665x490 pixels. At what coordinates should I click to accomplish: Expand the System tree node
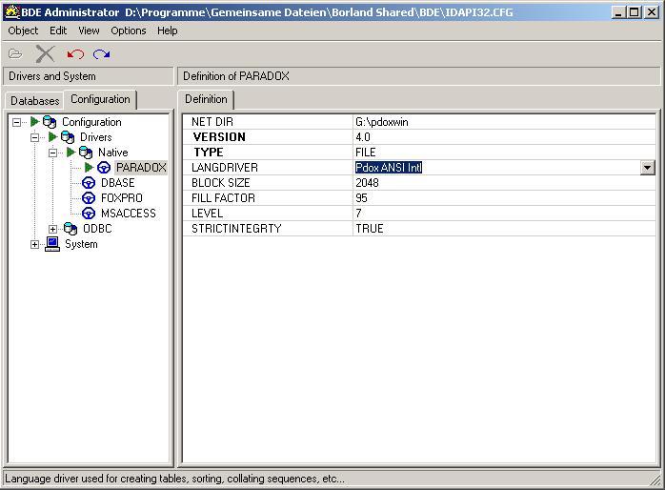pos(35,244)
